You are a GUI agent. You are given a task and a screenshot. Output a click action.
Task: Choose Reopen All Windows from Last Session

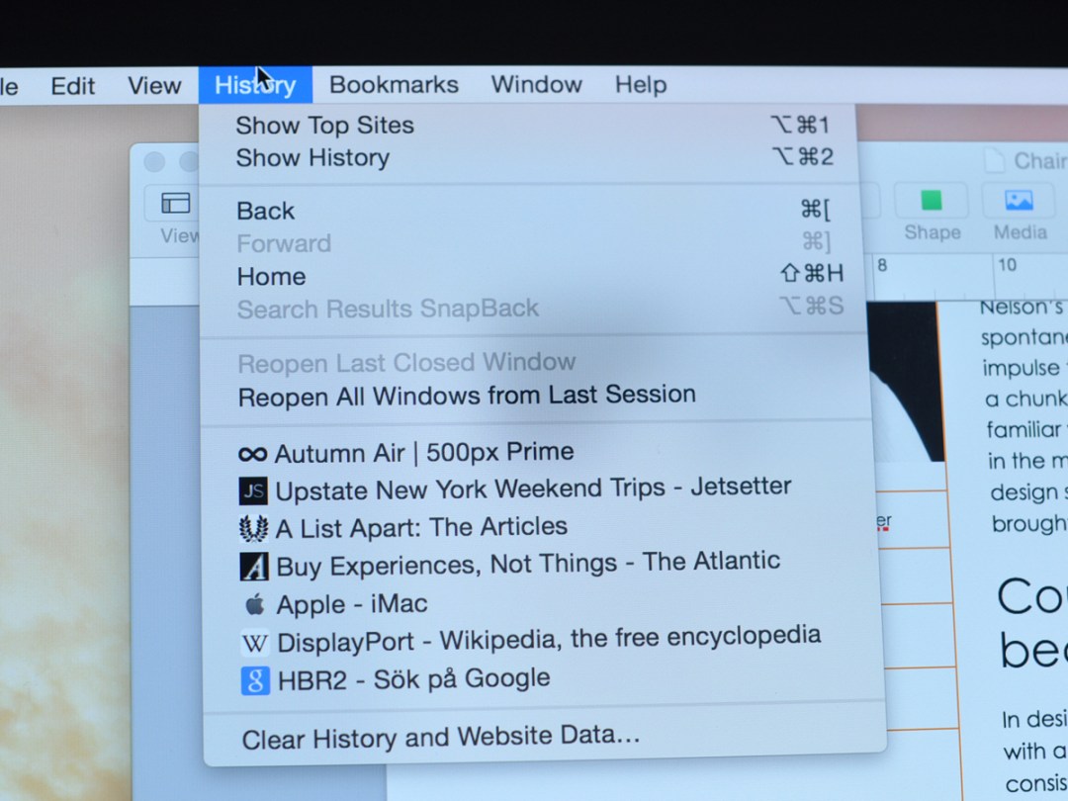click(538, 396)
